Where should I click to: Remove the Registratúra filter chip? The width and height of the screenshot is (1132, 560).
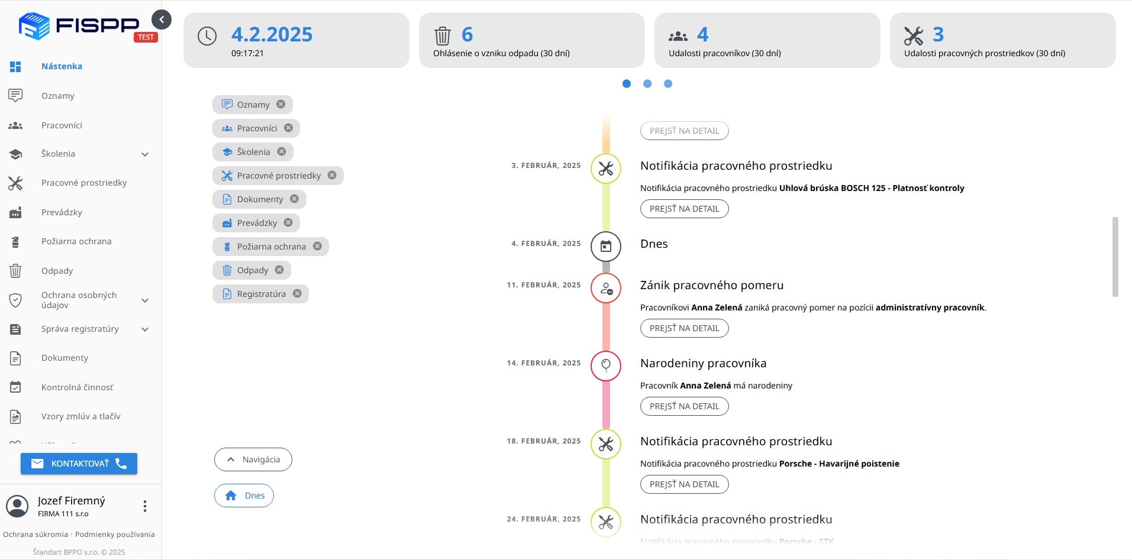[297, 293]
